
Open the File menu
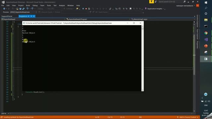3,6
